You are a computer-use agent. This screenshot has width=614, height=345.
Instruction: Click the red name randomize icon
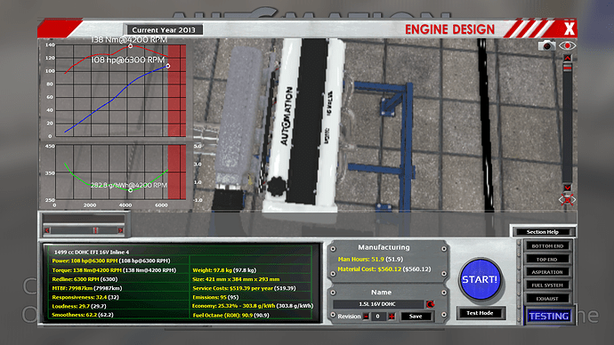[x=431, y=304]
